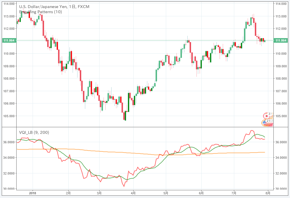Click the 2018 label on the time axis
The width and height of the screenshot is (290, 198).
coord(33,193)
